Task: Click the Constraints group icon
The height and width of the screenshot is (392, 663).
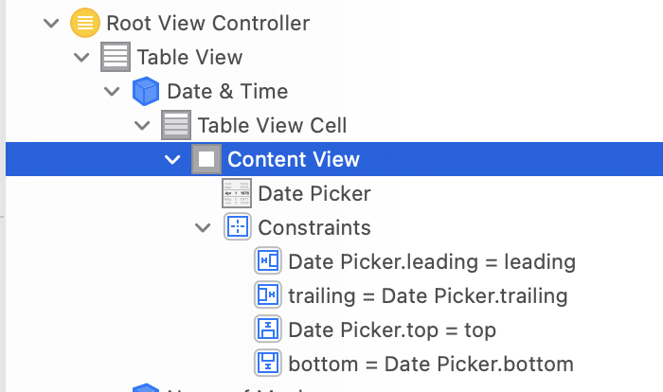Action: 238,227
